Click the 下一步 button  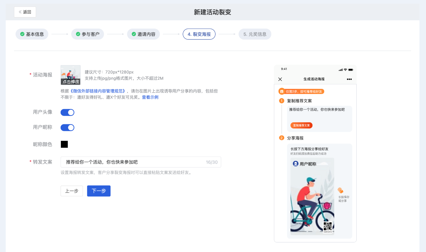99,191
